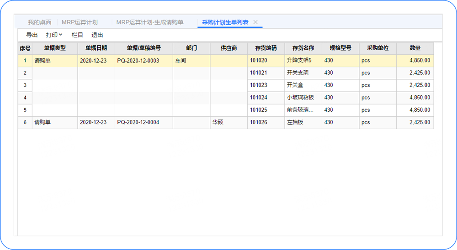The image size is (457, 250).
Task: Open the 栏目 column settings
Action: (x=77, y=35)
